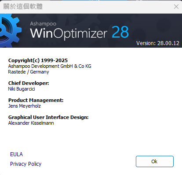Click the Chief Developer: heading

[29, 83]
